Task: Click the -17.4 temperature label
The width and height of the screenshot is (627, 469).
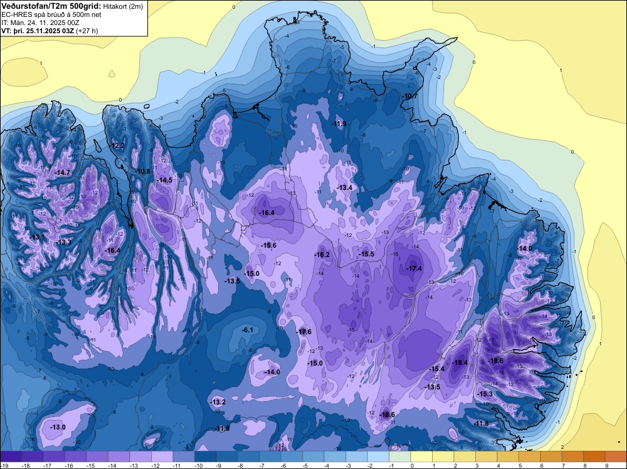Action: 413,269
